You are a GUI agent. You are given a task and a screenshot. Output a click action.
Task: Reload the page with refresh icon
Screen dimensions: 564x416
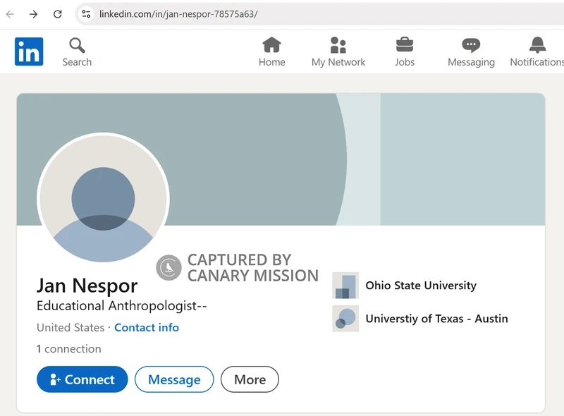[58, 14]
